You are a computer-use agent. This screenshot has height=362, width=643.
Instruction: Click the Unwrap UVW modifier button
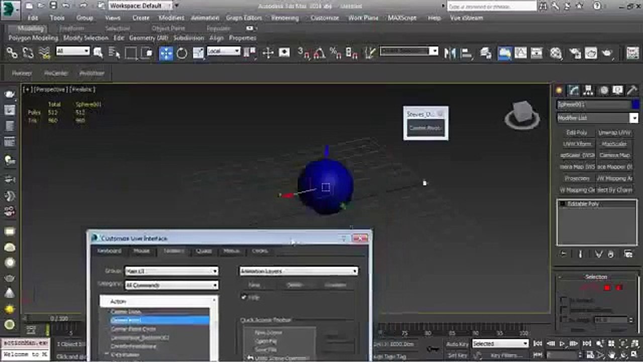[615, 133]
